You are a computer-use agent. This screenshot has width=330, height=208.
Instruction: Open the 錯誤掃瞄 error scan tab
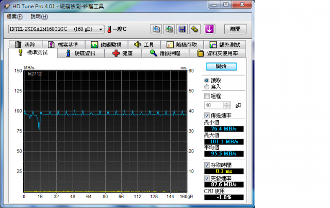[166, 53]
